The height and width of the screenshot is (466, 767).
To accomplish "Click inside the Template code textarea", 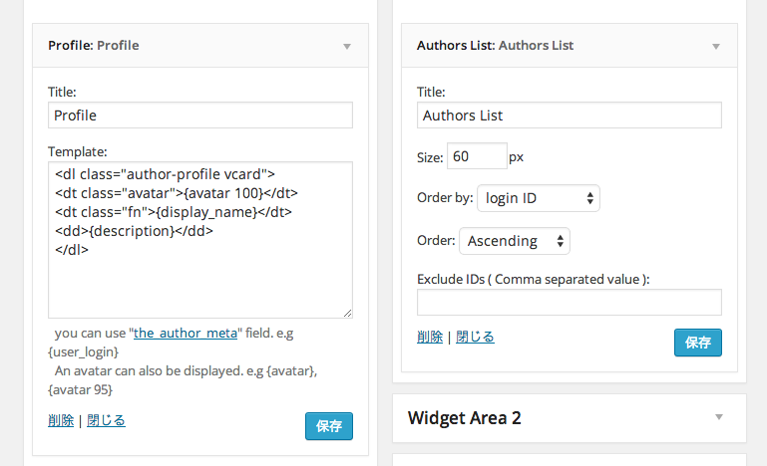I will point(199,239).
